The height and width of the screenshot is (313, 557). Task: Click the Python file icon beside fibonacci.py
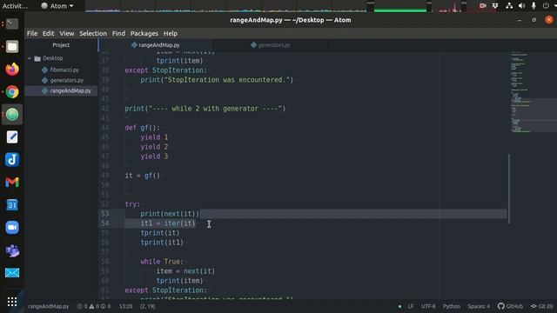[x=44, y=70]
